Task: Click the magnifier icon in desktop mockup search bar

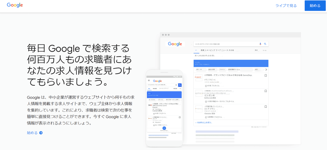Action: (265, 44)
